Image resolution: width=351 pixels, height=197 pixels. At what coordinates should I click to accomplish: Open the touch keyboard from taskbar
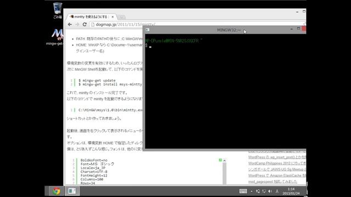tap(243, 191)
